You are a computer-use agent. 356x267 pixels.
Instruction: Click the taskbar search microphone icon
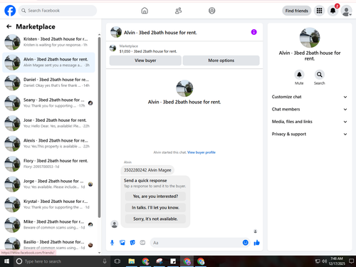point(105,261)
